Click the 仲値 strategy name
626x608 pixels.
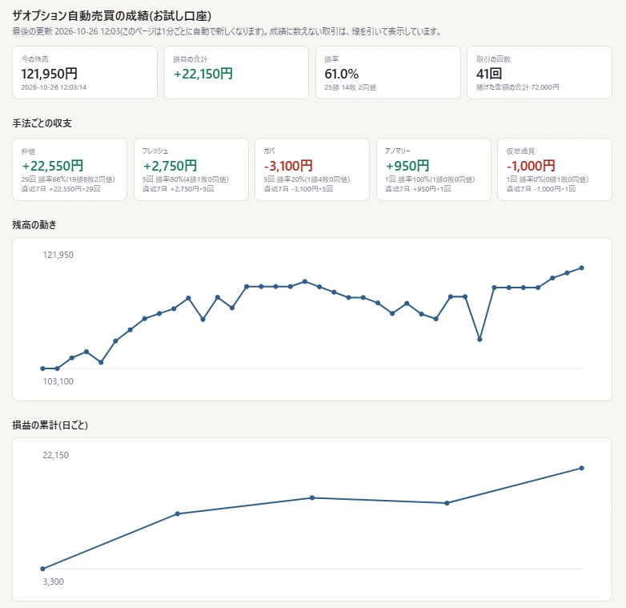click(28, 151)
